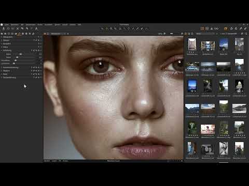This screenshot has height=186, width=249.
Task: Open the highlighted Details tool tab icon
Action: 19,34
